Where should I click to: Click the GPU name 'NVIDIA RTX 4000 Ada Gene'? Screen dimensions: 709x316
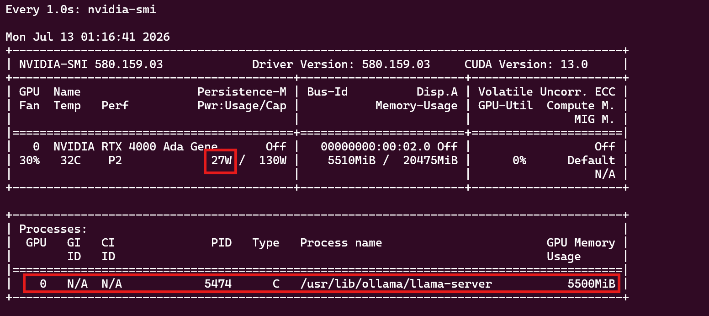point(136,147)
